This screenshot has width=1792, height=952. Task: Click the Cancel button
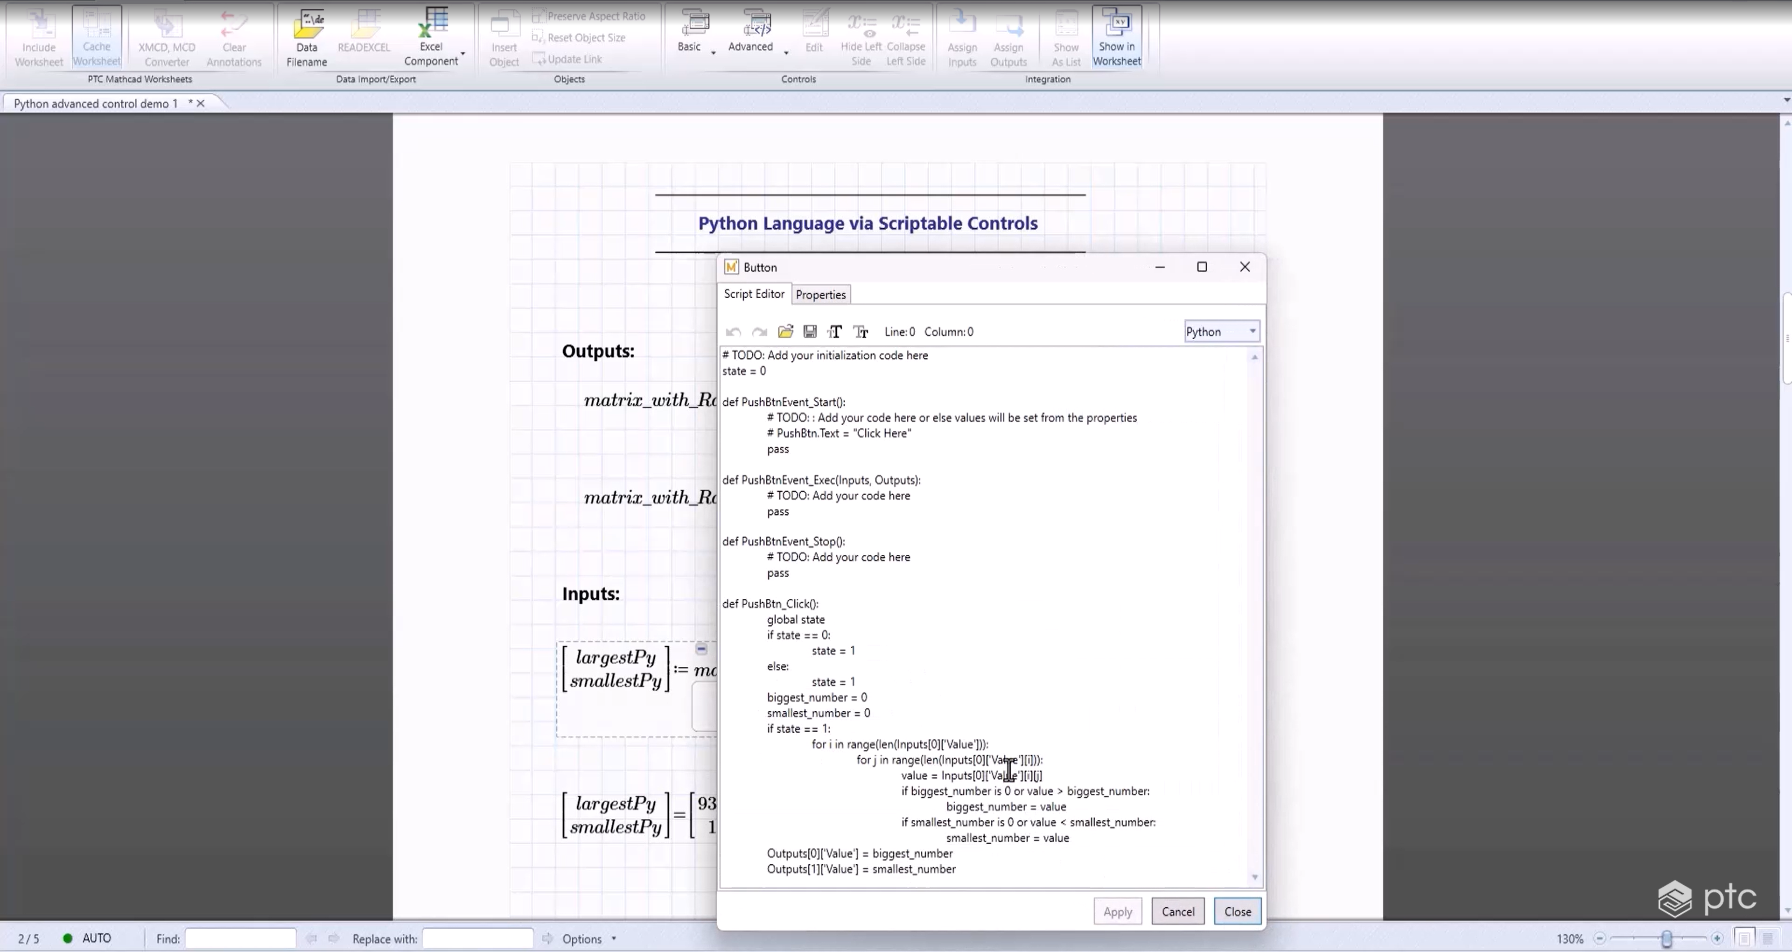tap(1177, 911)
